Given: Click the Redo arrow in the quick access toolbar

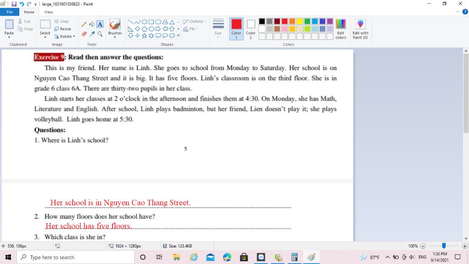Looking at the screenshot, I should coord(29,4).
